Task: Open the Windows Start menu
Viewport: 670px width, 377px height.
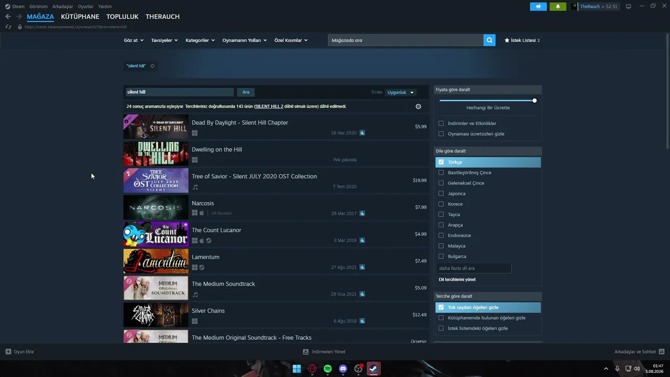Action: (297, 369)
